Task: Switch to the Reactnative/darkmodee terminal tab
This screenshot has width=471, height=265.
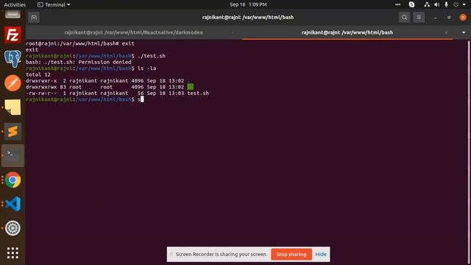Action: point(134,32)
